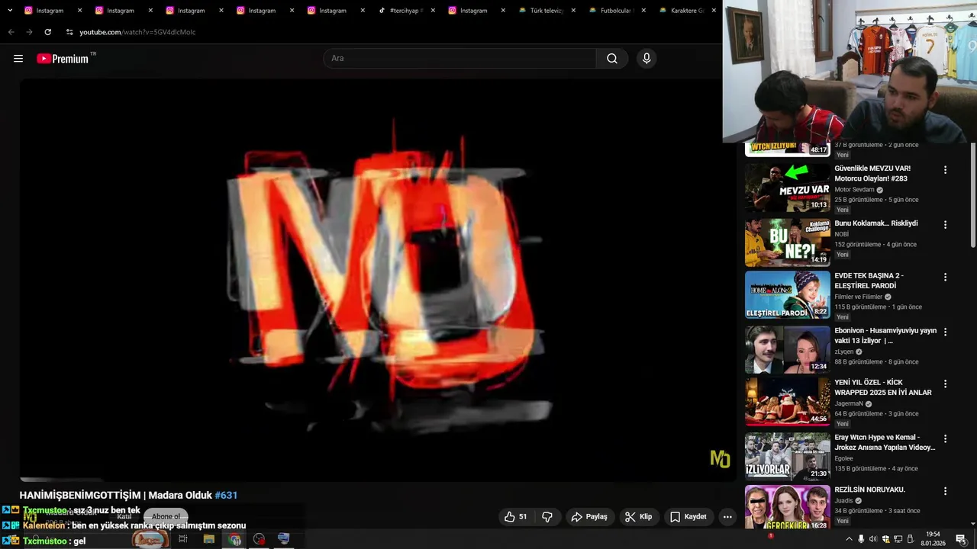The width and height of the screenshot is (977, 549).
Task: Open Bunu Koklamak... Riskliydi video title
Action: 875,223
